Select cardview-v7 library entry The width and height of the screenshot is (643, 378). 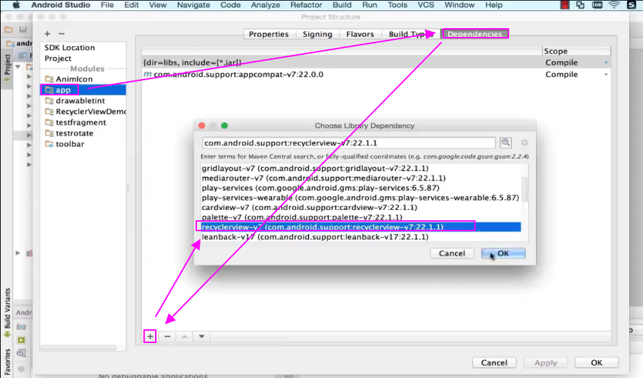point(361,207)
